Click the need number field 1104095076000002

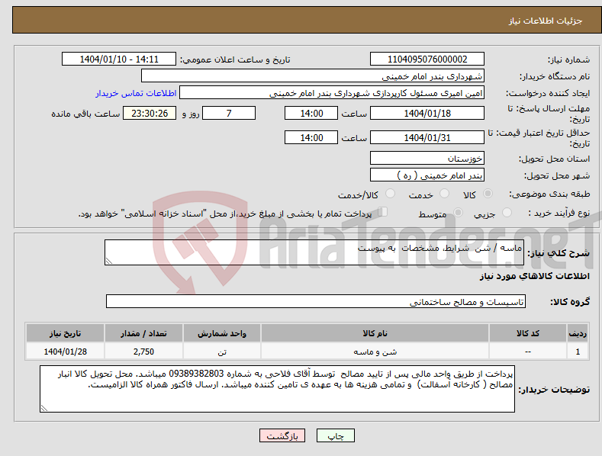tap(427, 59)
